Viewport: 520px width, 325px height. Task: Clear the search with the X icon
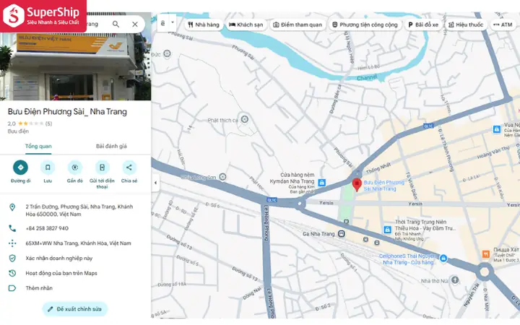(x=135, y=25)
